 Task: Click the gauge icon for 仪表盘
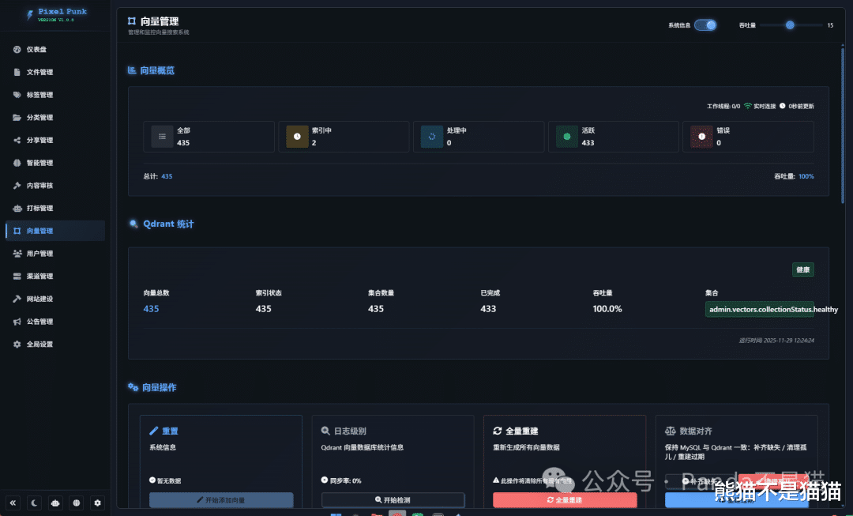tap(17, 50)
